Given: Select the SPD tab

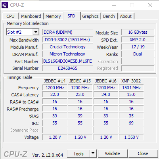Looking at the screenshot, I should tap(71, 16).
